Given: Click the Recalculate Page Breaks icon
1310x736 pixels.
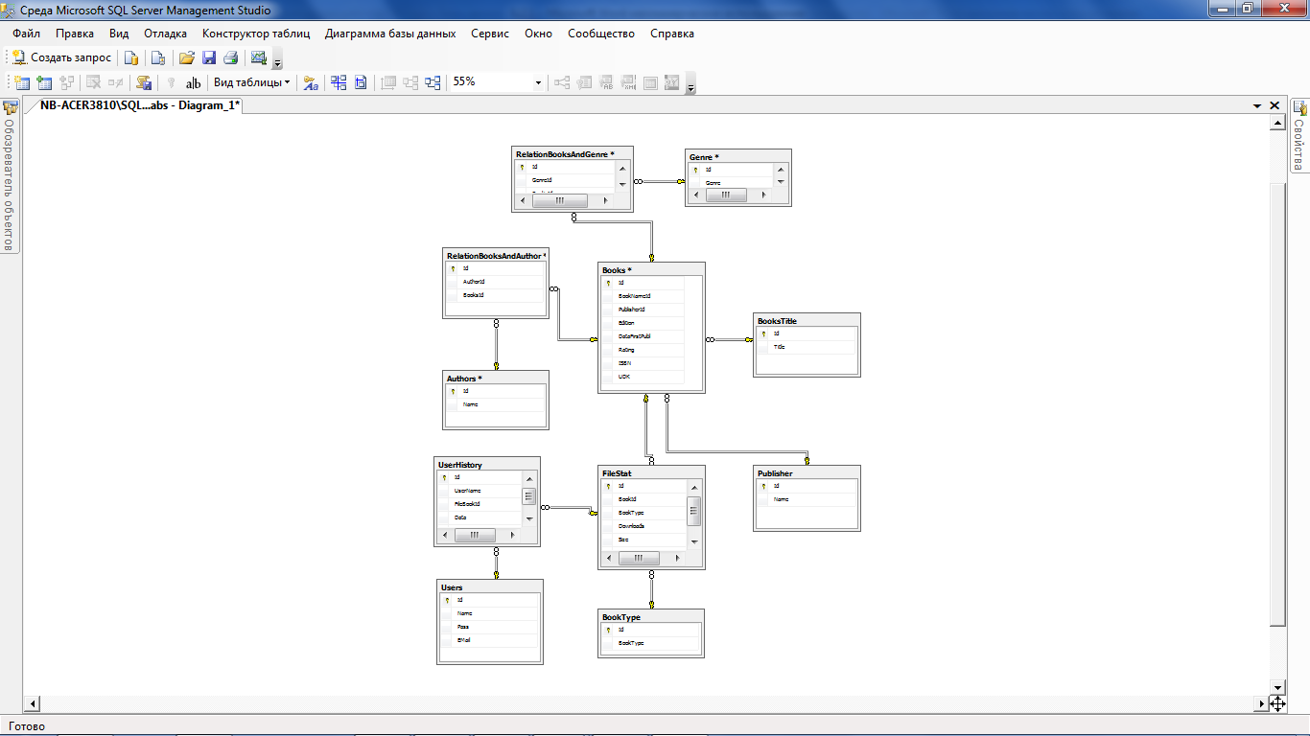Looking at the screenshot, I should point(361,82).
